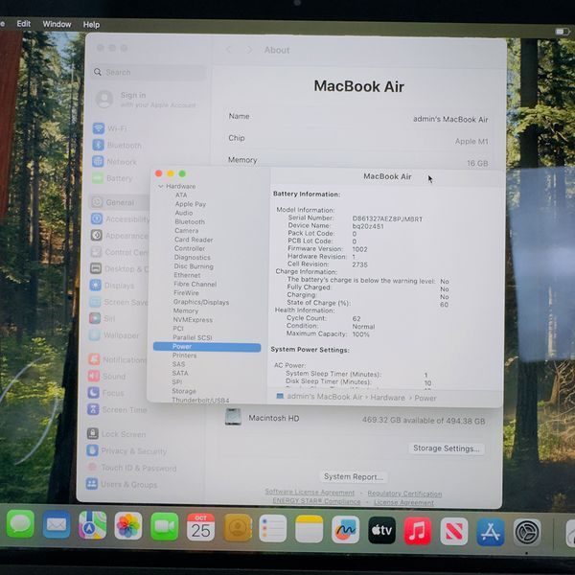Open Apple TV app in the Dock
This screenshot has height=575, width=575.
[381, 530]
